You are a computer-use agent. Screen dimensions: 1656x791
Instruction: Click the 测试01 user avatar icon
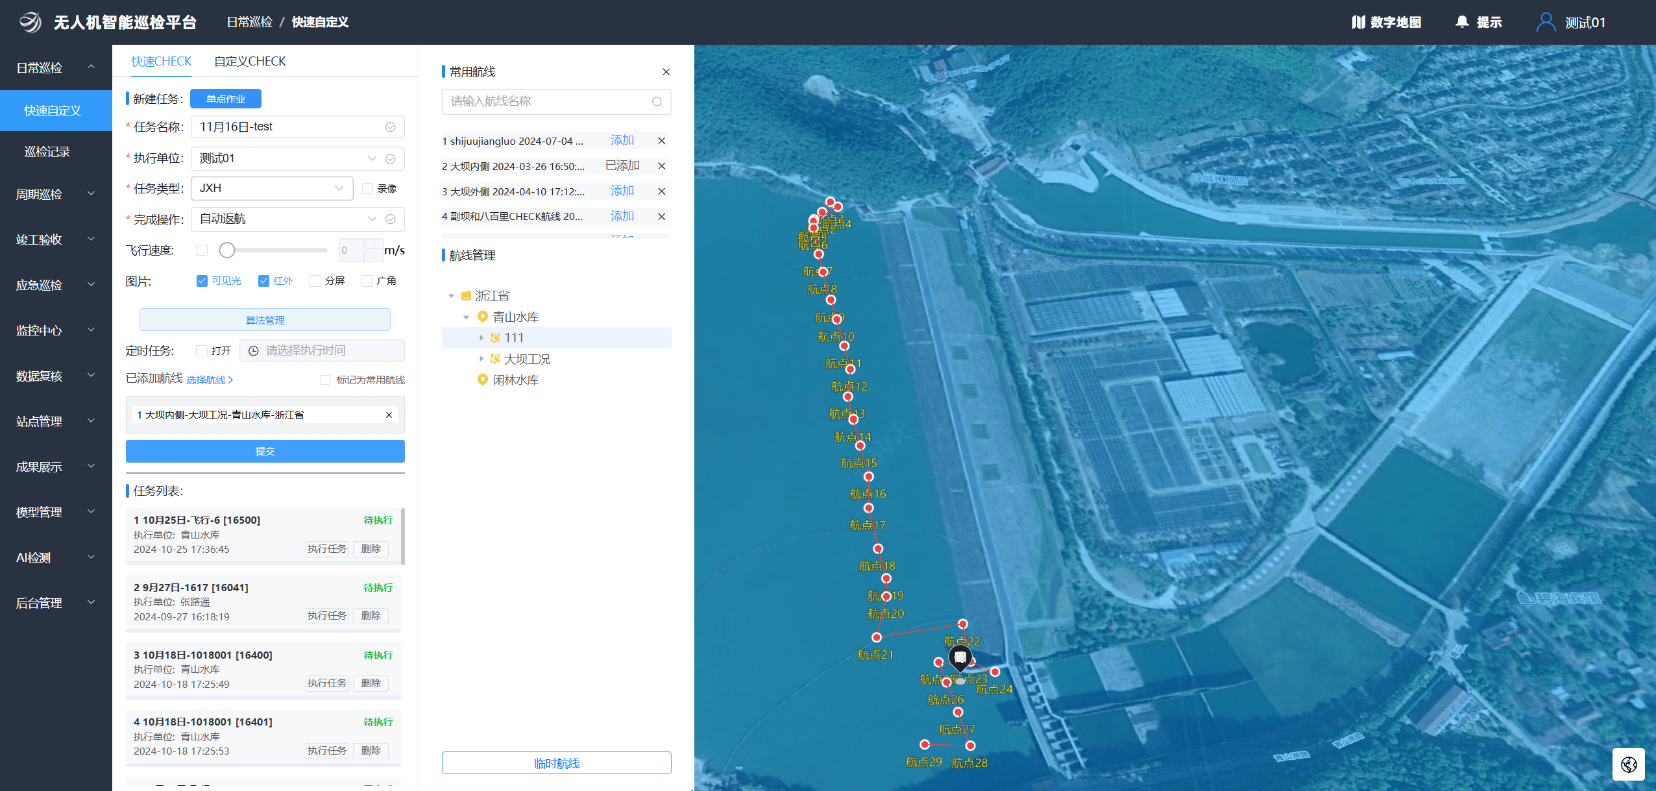(x=1546, y=23)
